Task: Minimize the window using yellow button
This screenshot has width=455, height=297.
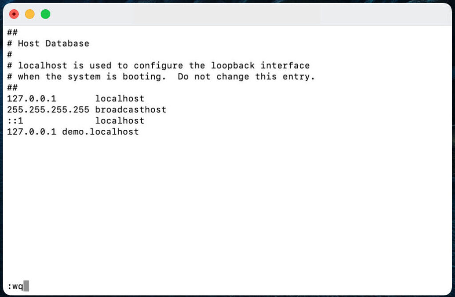Action: click(30, 14)
